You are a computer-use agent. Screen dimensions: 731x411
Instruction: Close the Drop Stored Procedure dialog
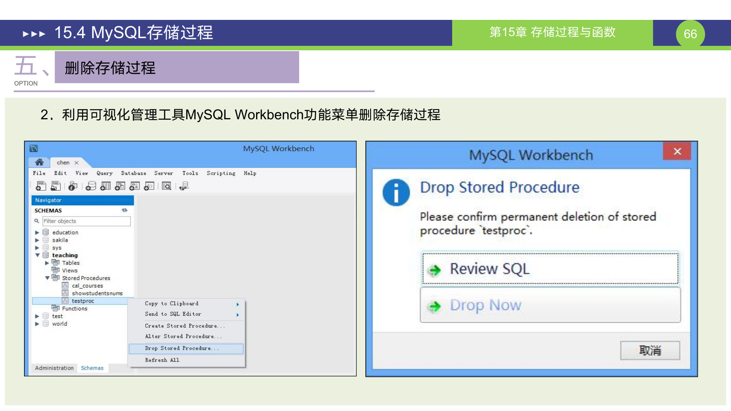[677, 151]
